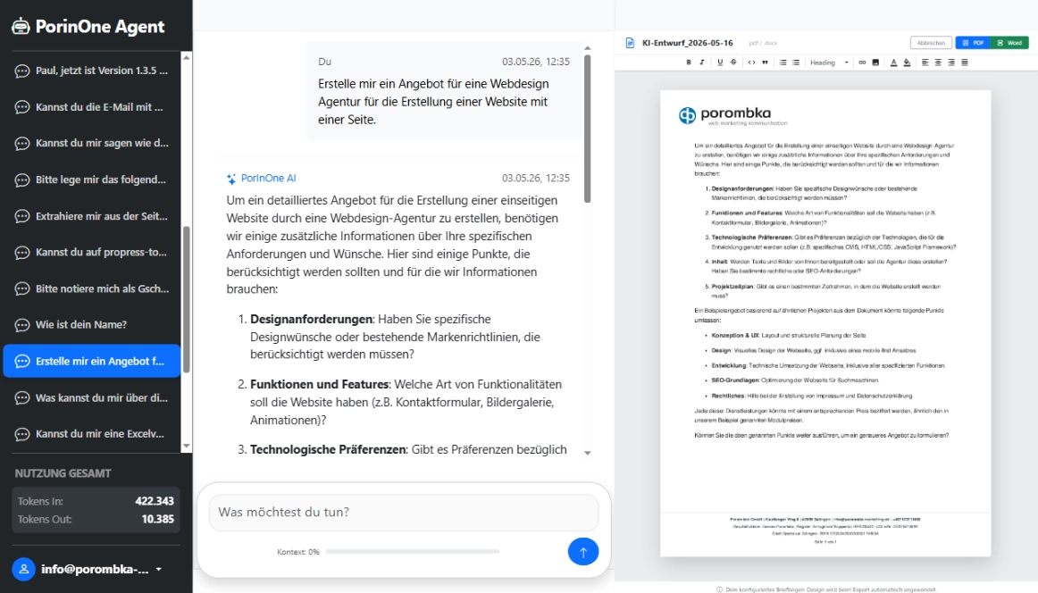Click the porombka logo in the document

(x=732, y=115)
